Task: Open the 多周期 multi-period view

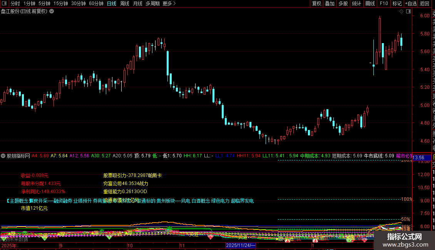Action: point(152,3)
